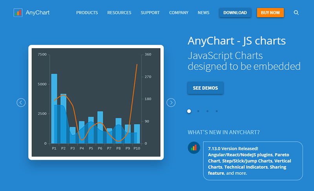Click the 180 right axis label

[148, 99]
